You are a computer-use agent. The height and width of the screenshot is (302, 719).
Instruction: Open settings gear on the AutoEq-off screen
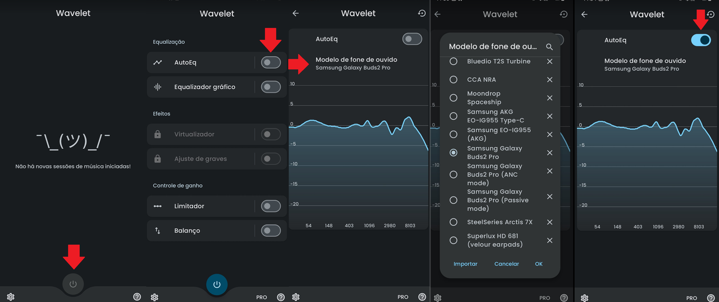[x=296, y=297]
